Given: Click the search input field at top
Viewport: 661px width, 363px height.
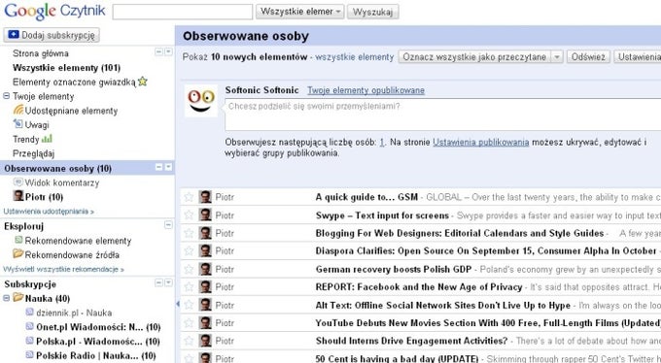Looking at the screenshot, I should click(183, 12).
